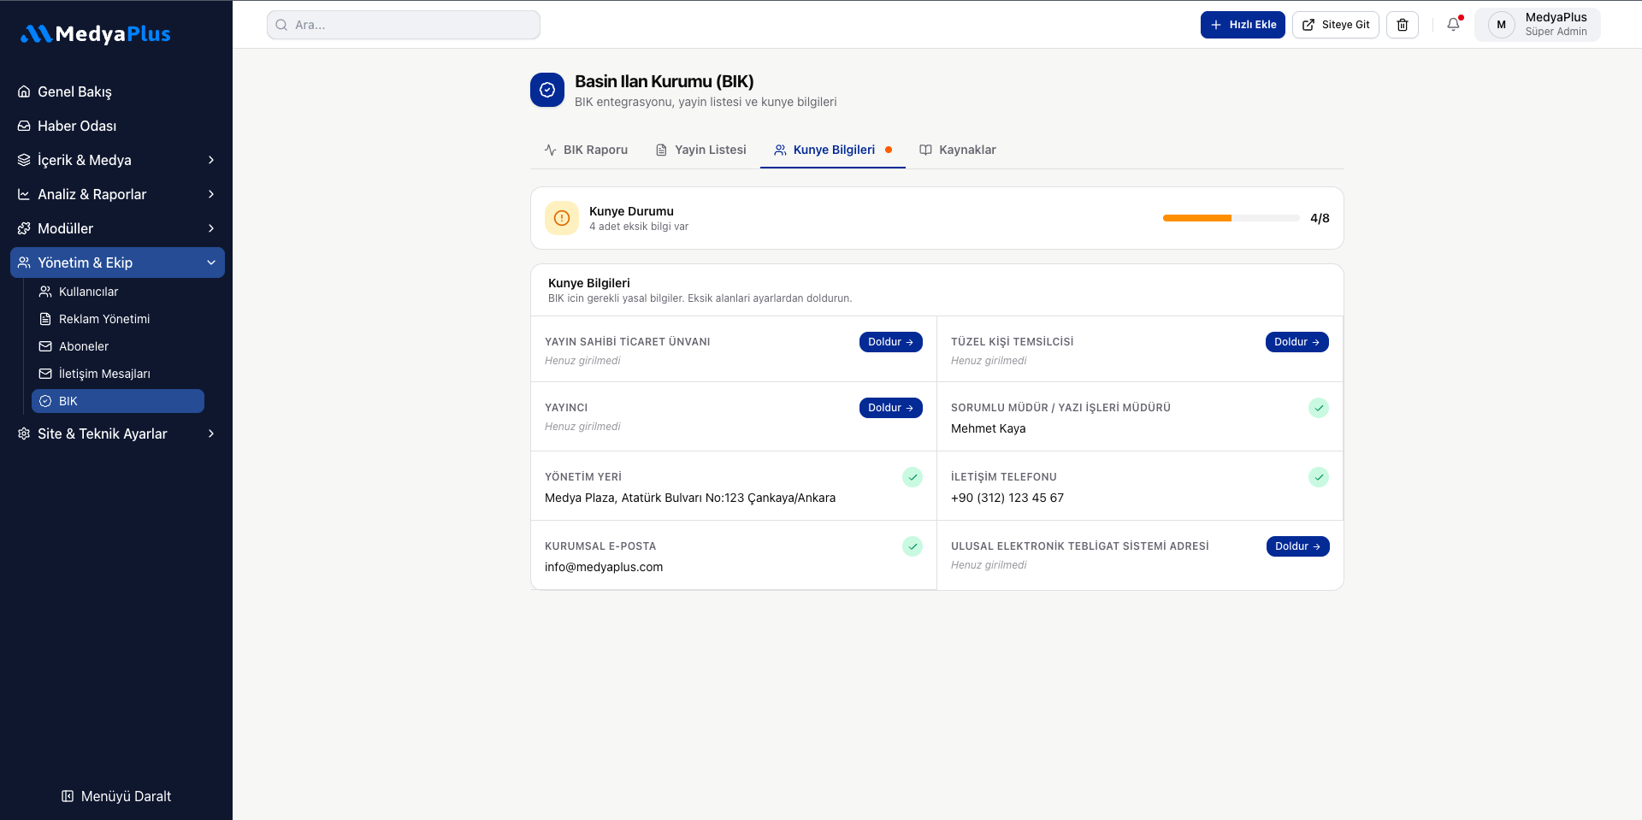
Task: Click the user avatar M icon
Action: 1501,25
